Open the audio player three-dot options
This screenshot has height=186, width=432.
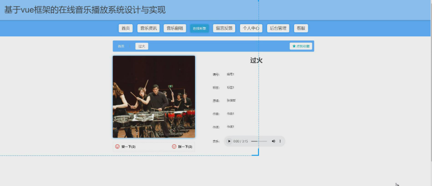click(280, 141)
